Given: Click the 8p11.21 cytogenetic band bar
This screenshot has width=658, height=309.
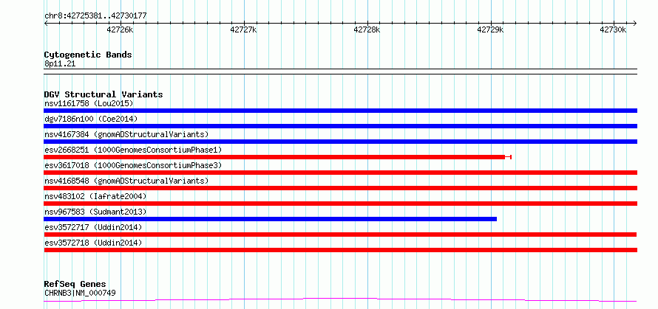Looking at the screenshot, I should coord(340,72).
